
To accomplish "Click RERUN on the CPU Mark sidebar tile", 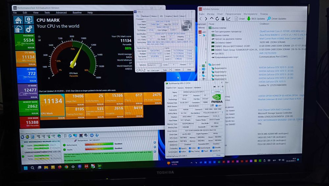I will (x=32, y=64).
